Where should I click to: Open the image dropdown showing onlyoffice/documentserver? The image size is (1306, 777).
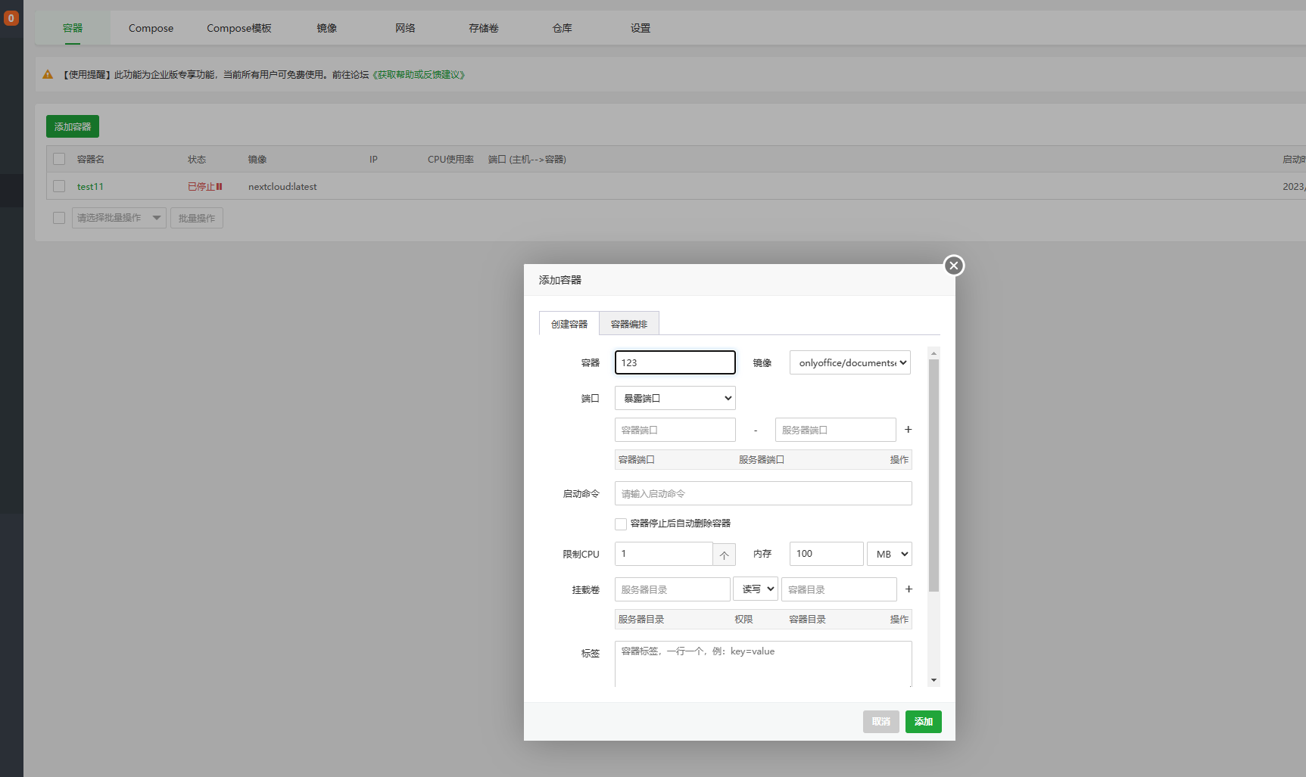850,362
